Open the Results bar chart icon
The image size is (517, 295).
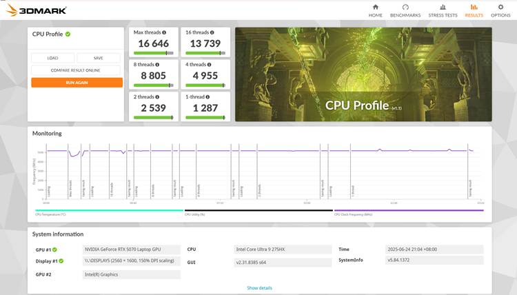474,7
